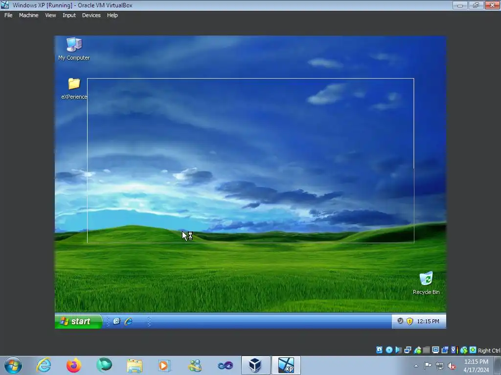Image resolution: width=501 pixels, height=375 pixels.
Task: Click the mouse integration status icon
Action: (464, 350)
